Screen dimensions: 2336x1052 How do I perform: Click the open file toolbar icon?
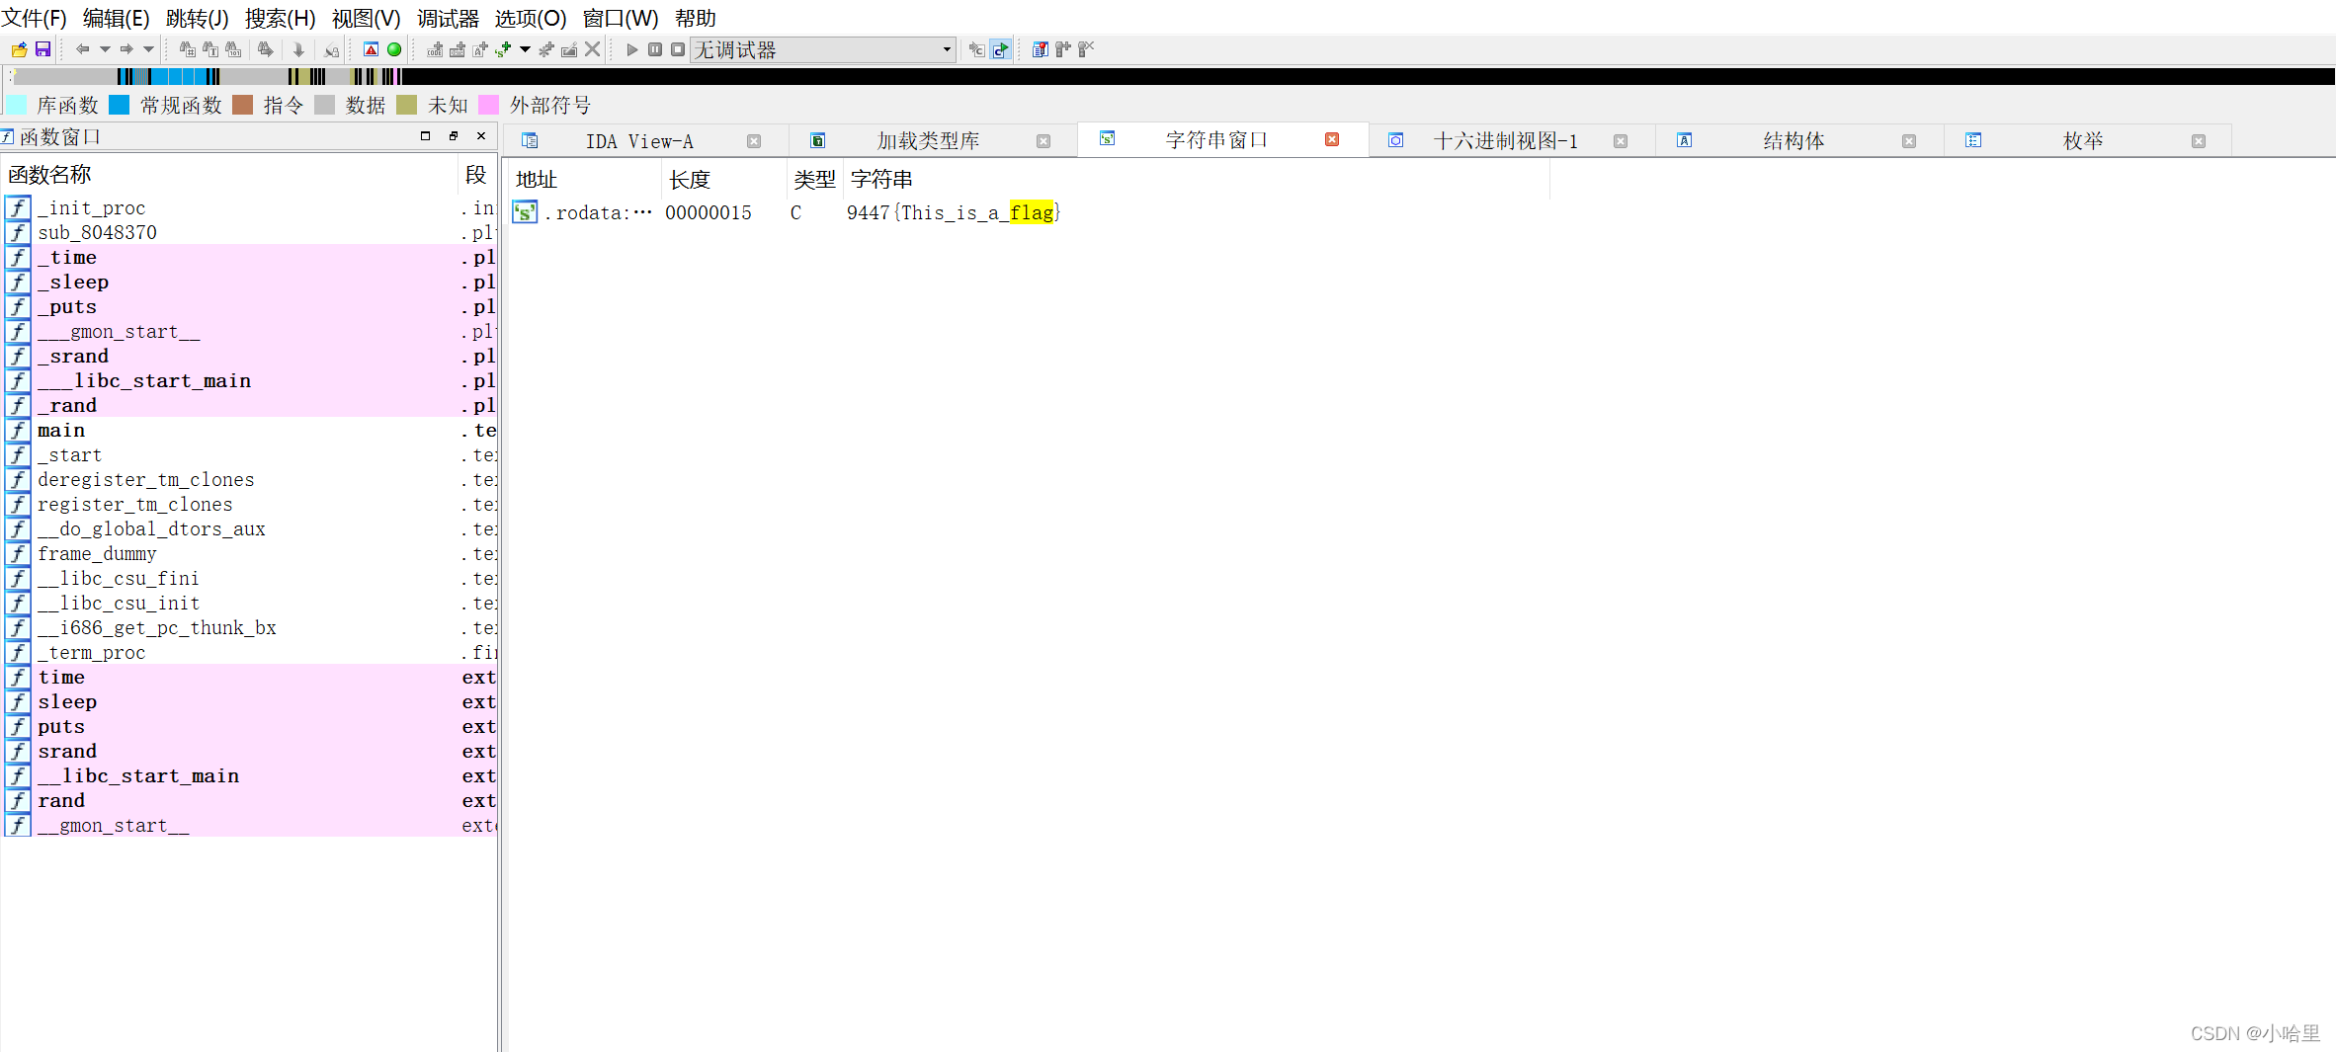pos(19,49)
